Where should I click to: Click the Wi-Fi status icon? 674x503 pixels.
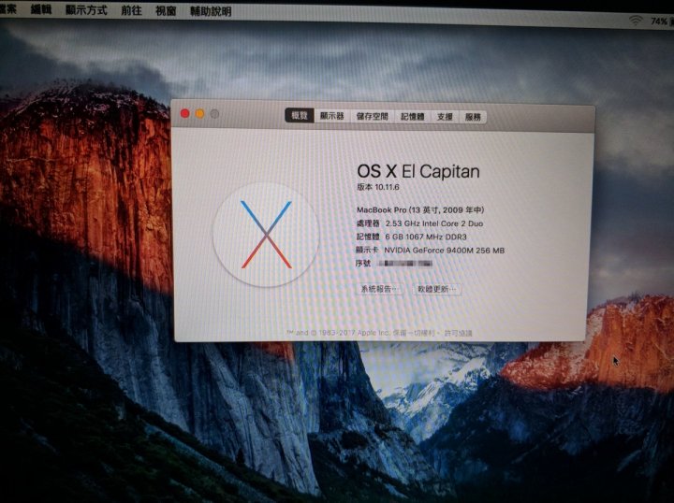coord(636,21)
